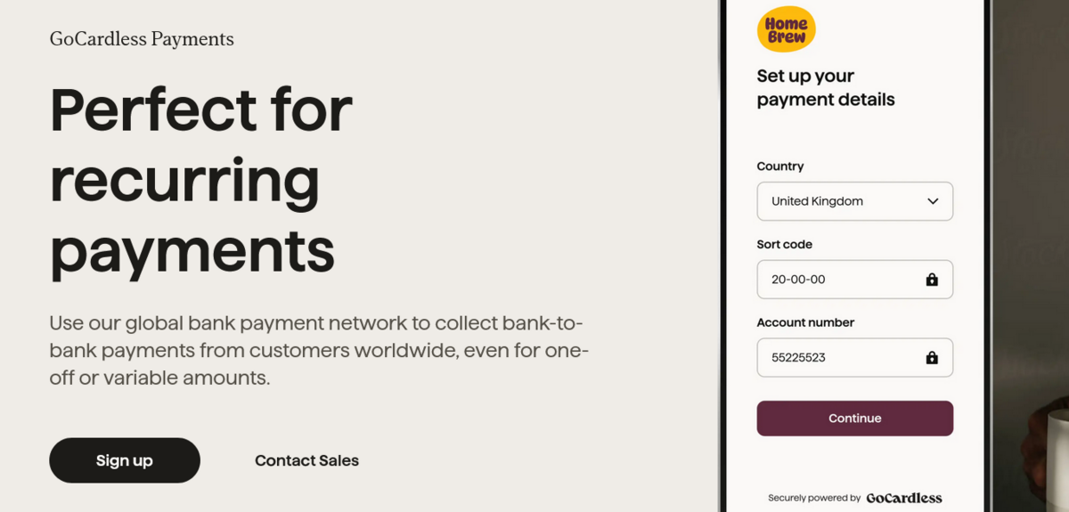Focus the Account number field showing 55225523

pos(837,358)
